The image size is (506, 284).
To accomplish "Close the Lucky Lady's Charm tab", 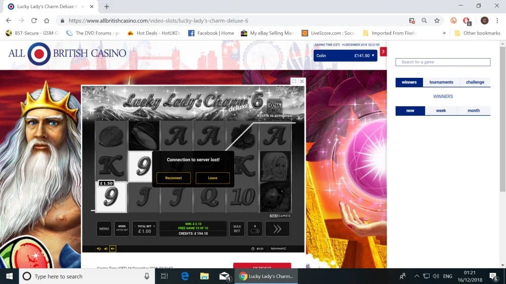I will (x=92, y=7).
